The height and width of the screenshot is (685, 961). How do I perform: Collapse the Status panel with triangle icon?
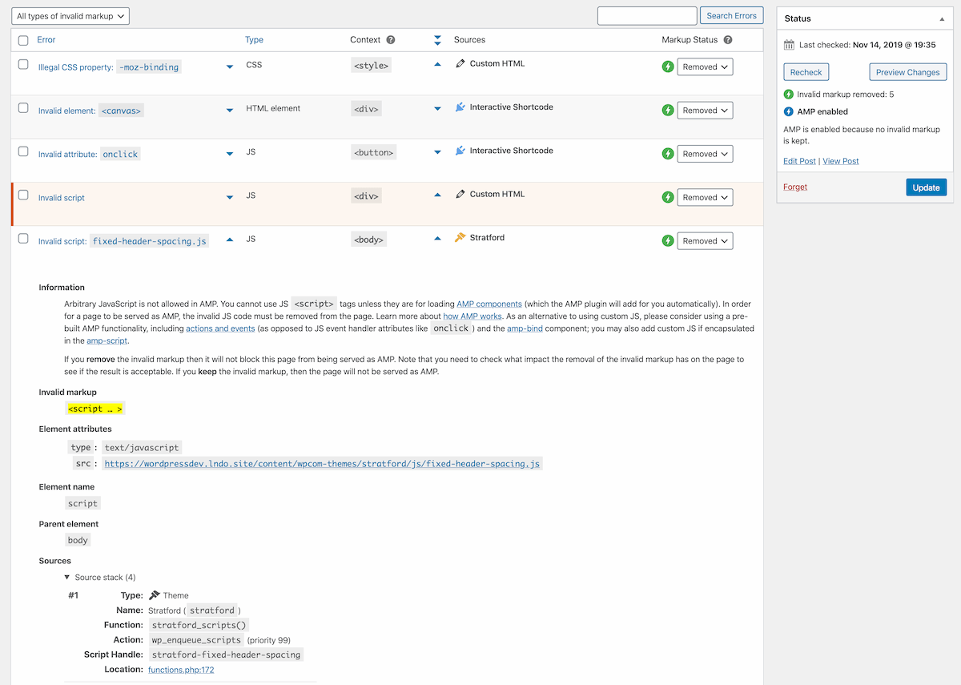(x=942, y=18)
